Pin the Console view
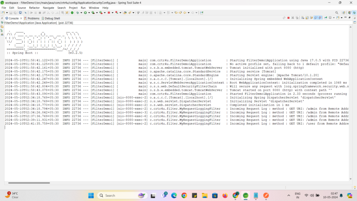The height and width of the screenshot is (201, 357). pos(326,18)
